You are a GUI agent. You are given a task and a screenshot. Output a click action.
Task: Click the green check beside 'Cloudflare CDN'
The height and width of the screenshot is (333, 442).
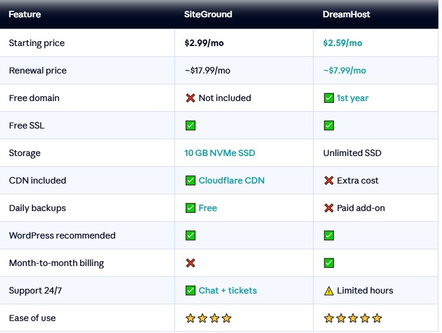tap(191, 181)
